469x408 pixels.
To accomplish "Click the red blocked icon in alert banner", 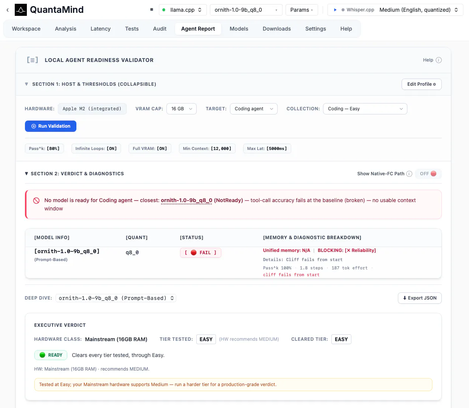I will 36,201.
